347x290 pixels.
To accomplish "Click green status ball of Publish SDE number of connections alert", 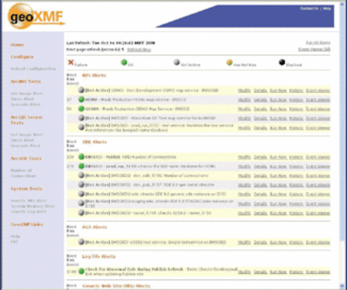I will click(81, 157).
